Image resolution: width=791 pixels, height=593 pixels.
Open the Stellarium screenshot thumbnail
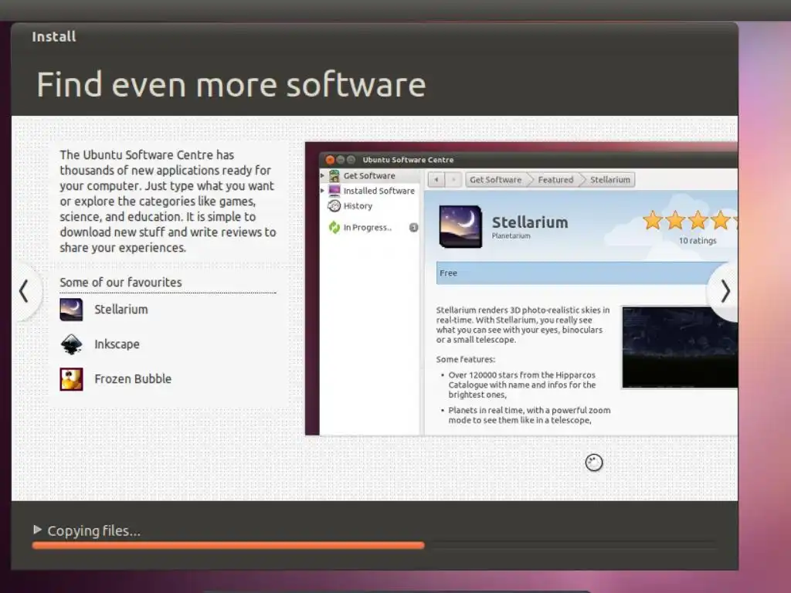pos(680,347)
